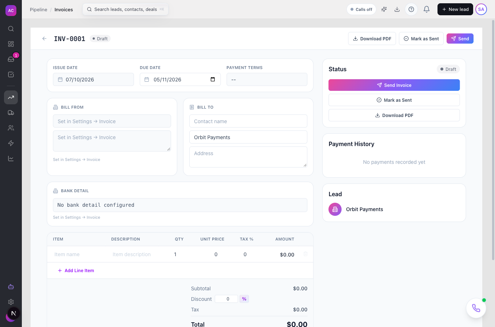Open the analytics chart icon in sidebar
Viewport: 495px width, 327px height.
pos(11,158)
